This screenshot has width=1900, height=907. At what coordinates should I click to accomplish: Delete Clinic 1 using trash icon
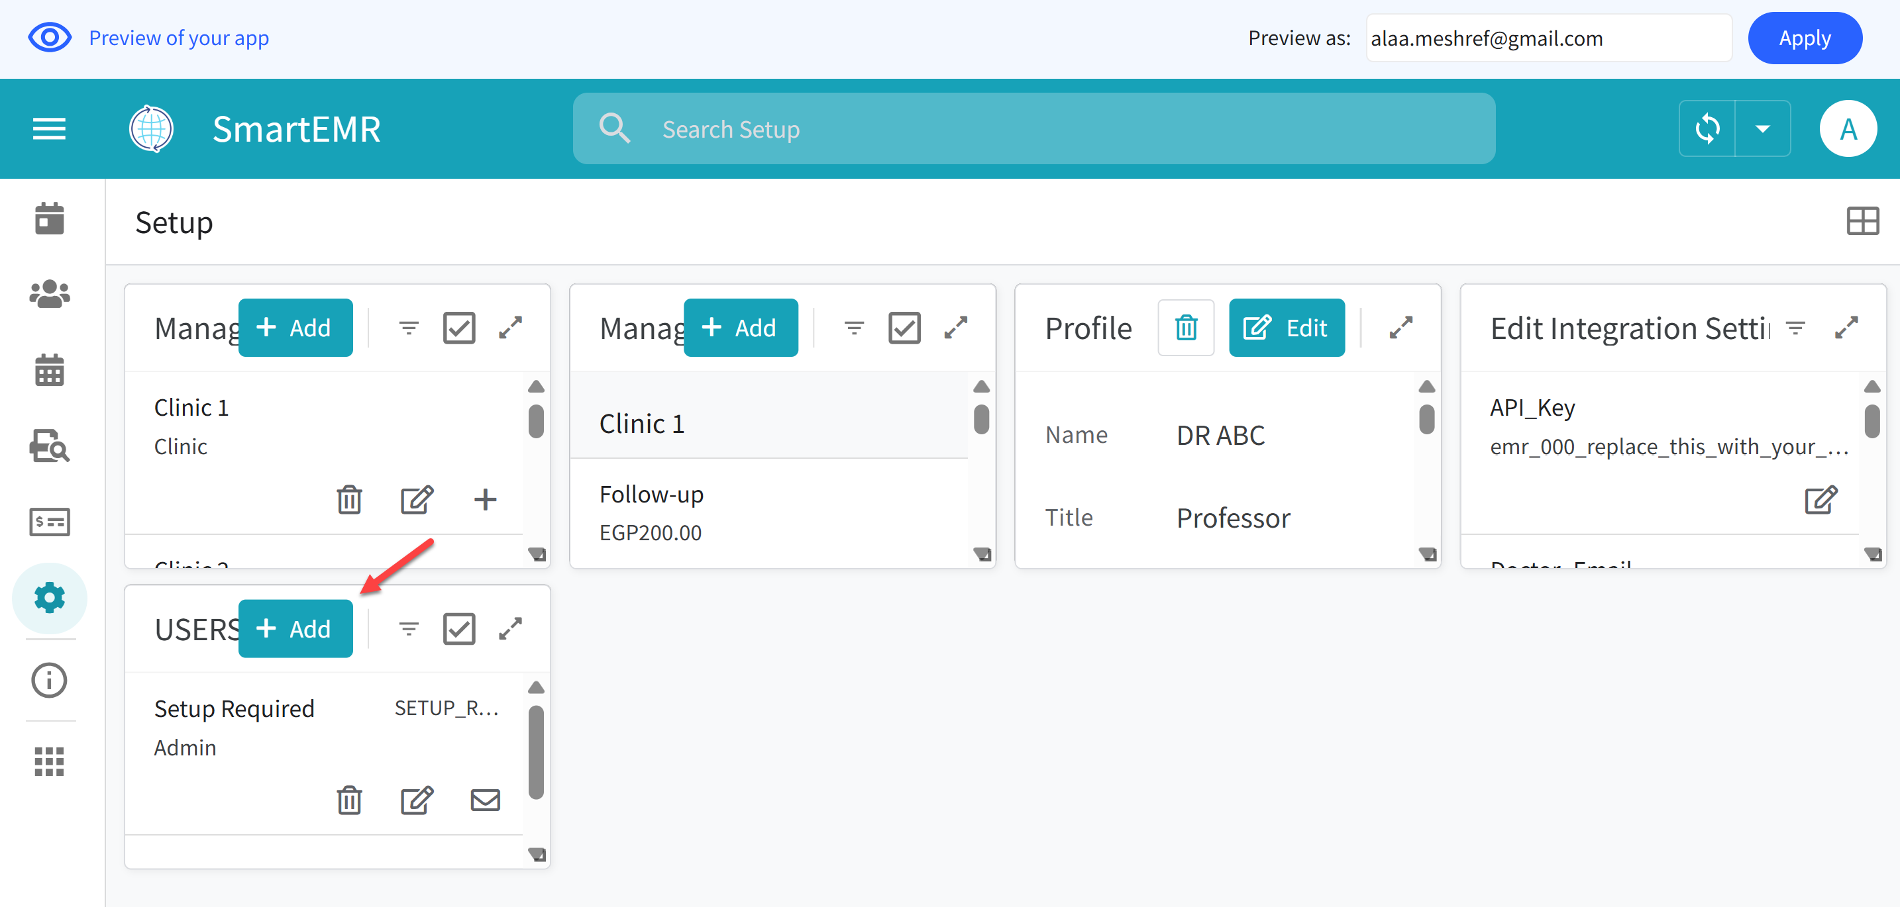tap(349, 500)
